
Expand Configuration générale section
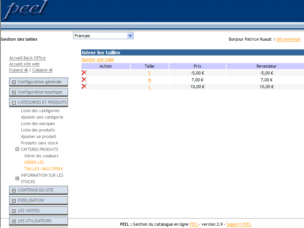14,82
